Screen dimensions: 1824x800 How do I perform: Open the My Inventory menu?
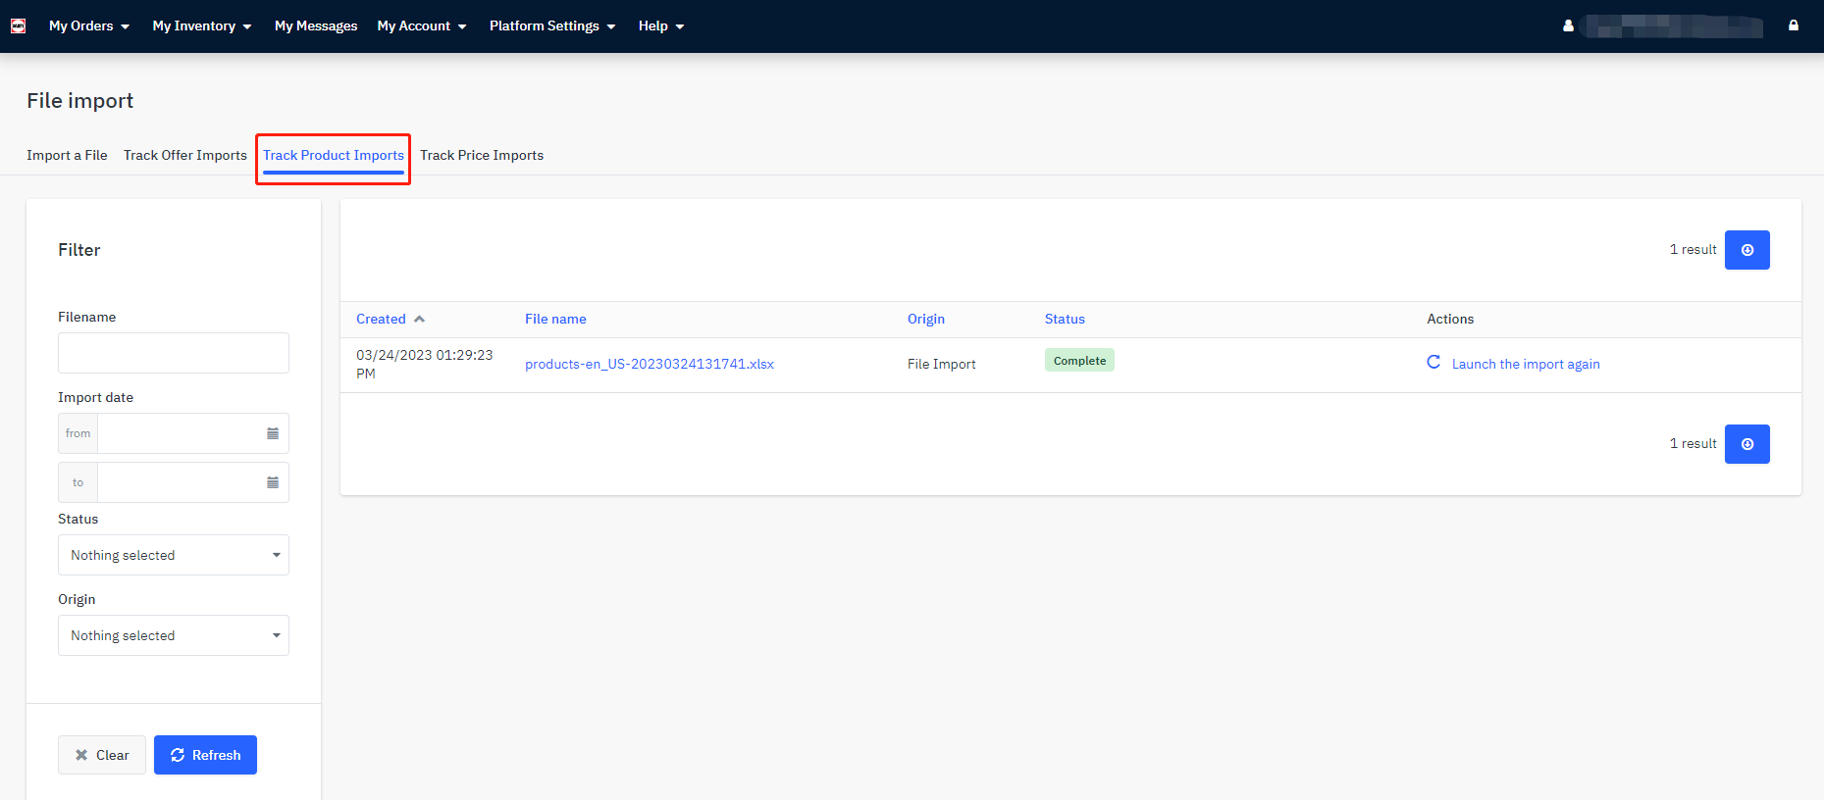tap(201, 26)
